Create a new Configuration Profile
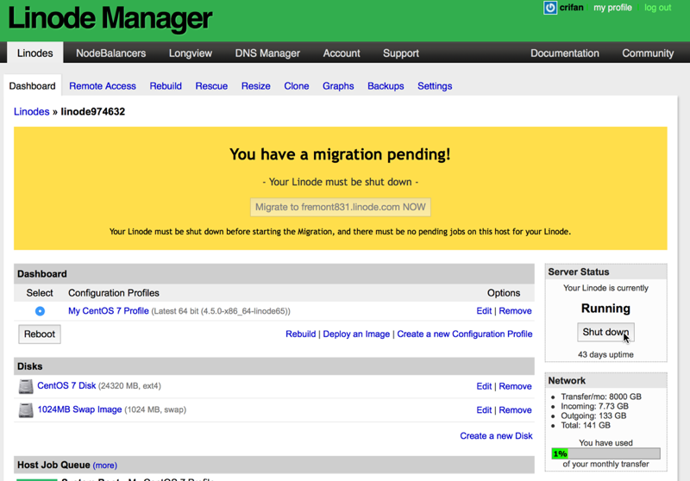690x481 pixels. pos(465,334)
